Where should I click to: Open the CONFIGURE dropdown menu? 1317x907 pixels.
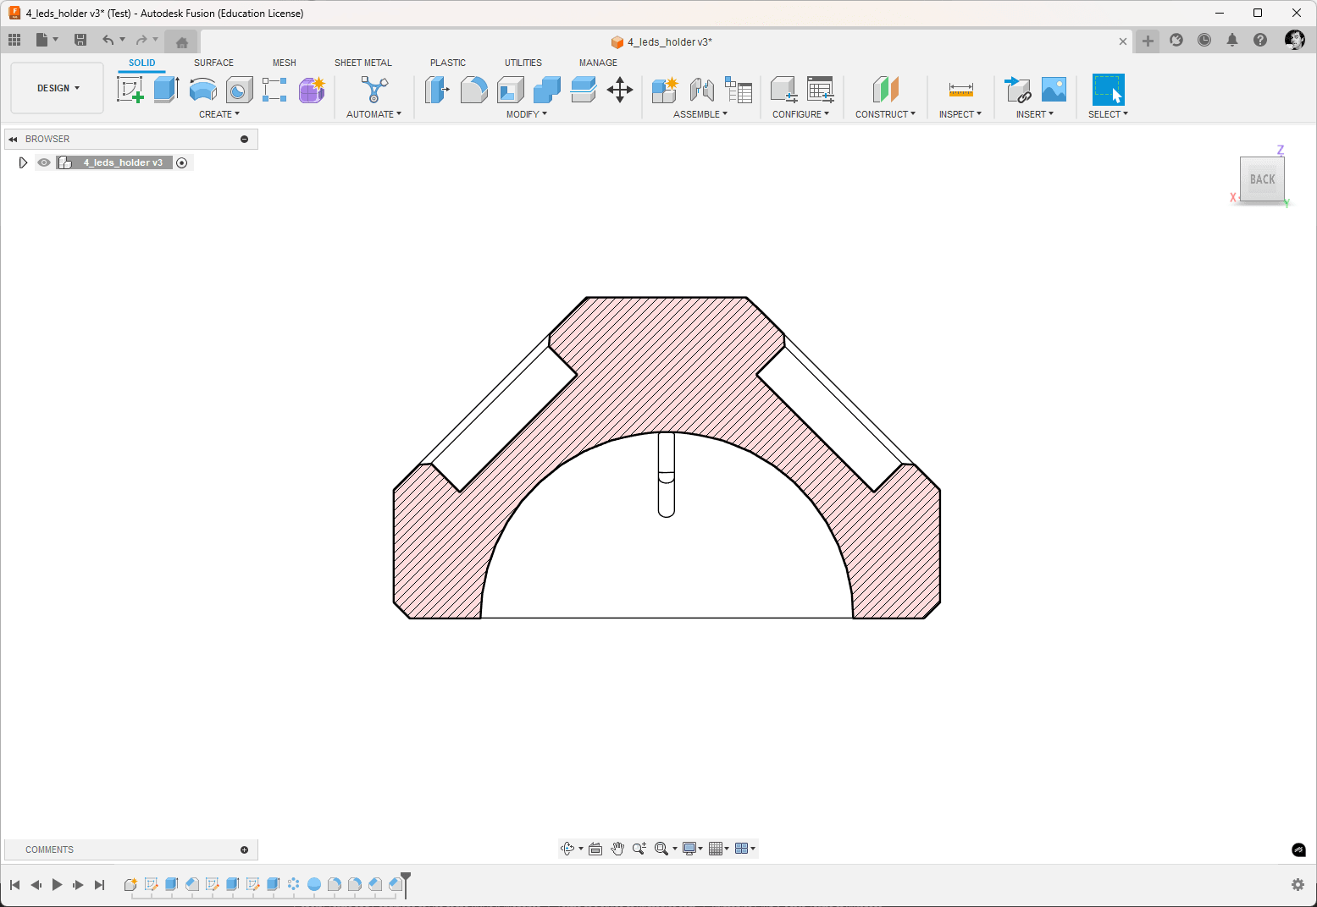(x=800, y=114)
